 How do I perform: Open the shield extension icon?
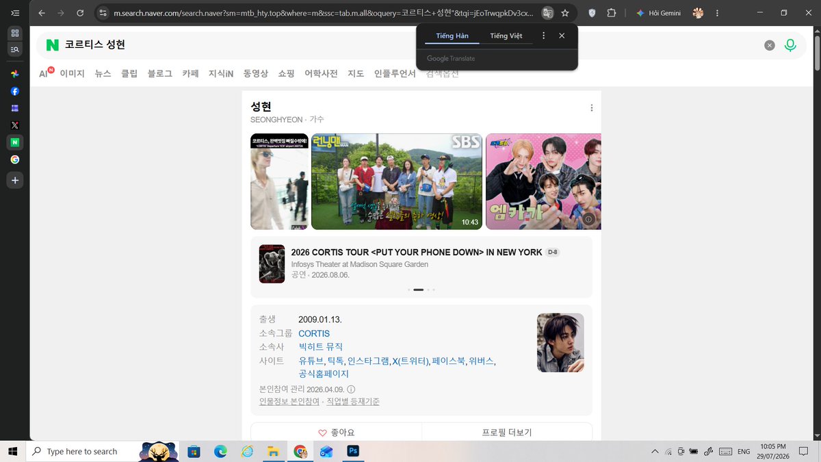(592, 13)
